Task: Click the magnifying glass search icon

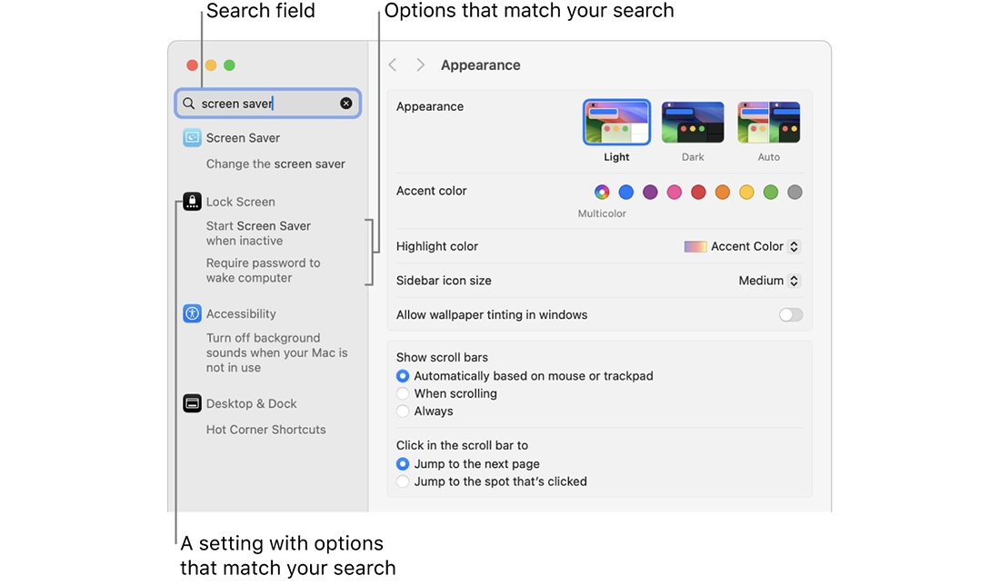Action: [x=189, y=104]
